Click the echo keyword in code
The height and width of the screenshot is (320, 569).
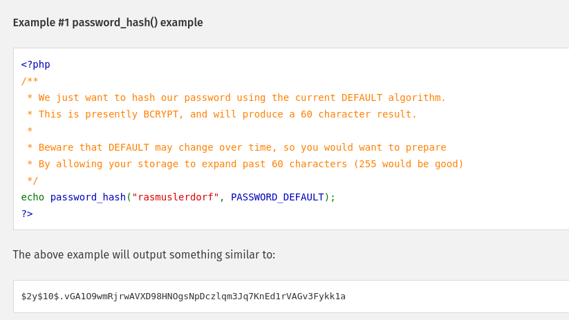(32, 197)
